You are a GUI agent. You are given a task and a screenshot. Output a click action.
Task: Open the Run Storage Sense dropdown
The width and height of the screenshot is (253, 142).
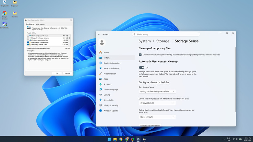tap(157, 91)
